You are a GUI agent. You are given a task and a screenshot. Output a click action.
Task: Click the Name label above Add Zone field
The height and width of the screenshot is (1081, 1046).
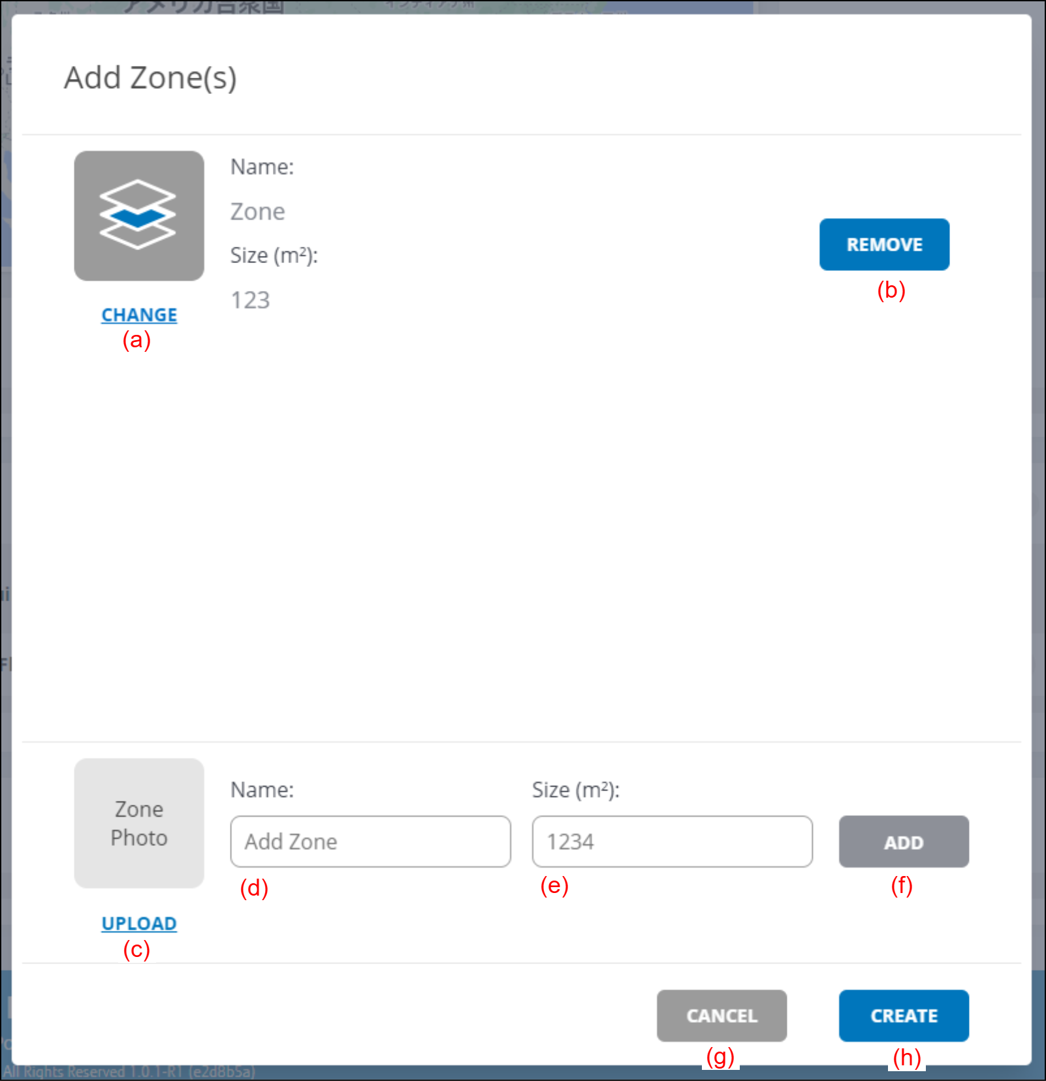(262, 790)
